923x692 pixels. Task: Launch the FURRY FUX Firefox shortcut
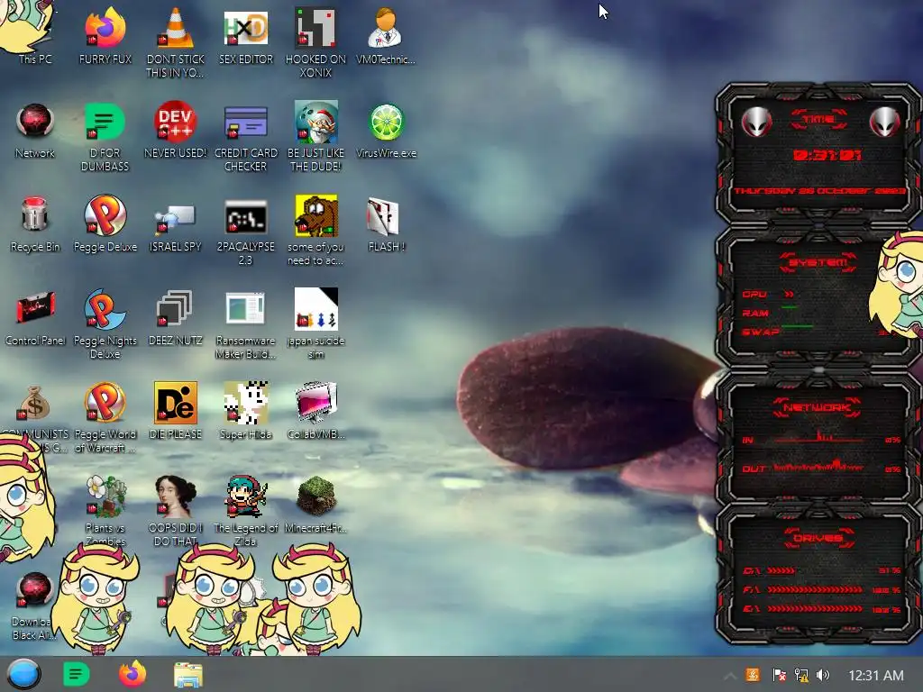click(105, 34)
